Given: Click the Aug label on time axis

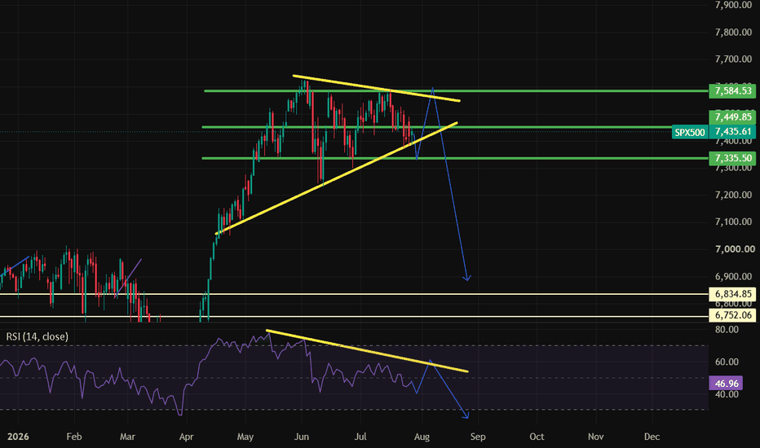Looking at the screenshot, I should pos(422,437).
